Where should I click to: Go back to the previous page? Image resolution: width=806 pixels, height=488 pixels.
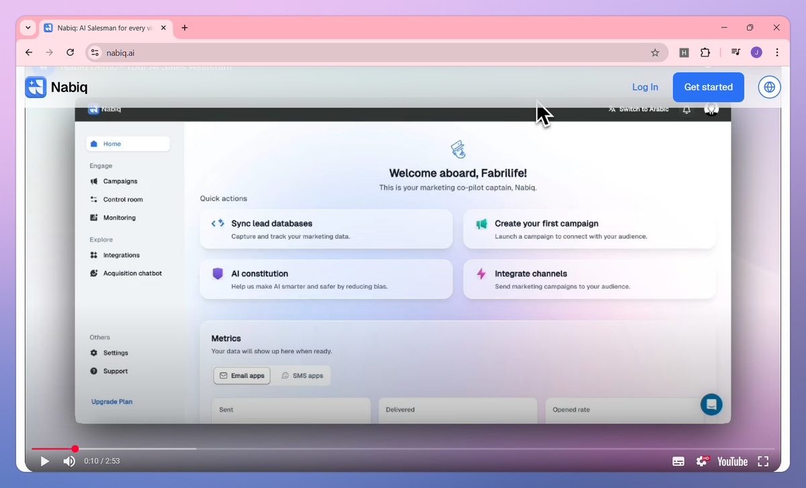tap(28, 52)
